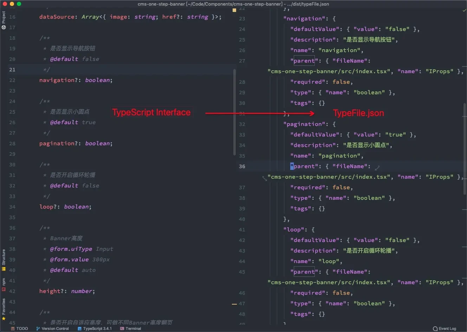Click "required": false on JSON line 28
This screenshot has height=332, width=467.
point(322,82)
